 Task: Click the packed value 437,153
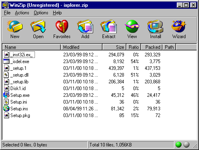153,68
